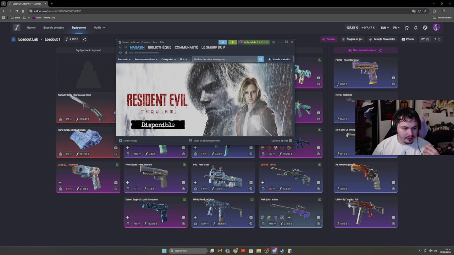Take screenshot of P90 Reef Grief
The width and height of the screenshot is (454, 255).
pos(251,183)
